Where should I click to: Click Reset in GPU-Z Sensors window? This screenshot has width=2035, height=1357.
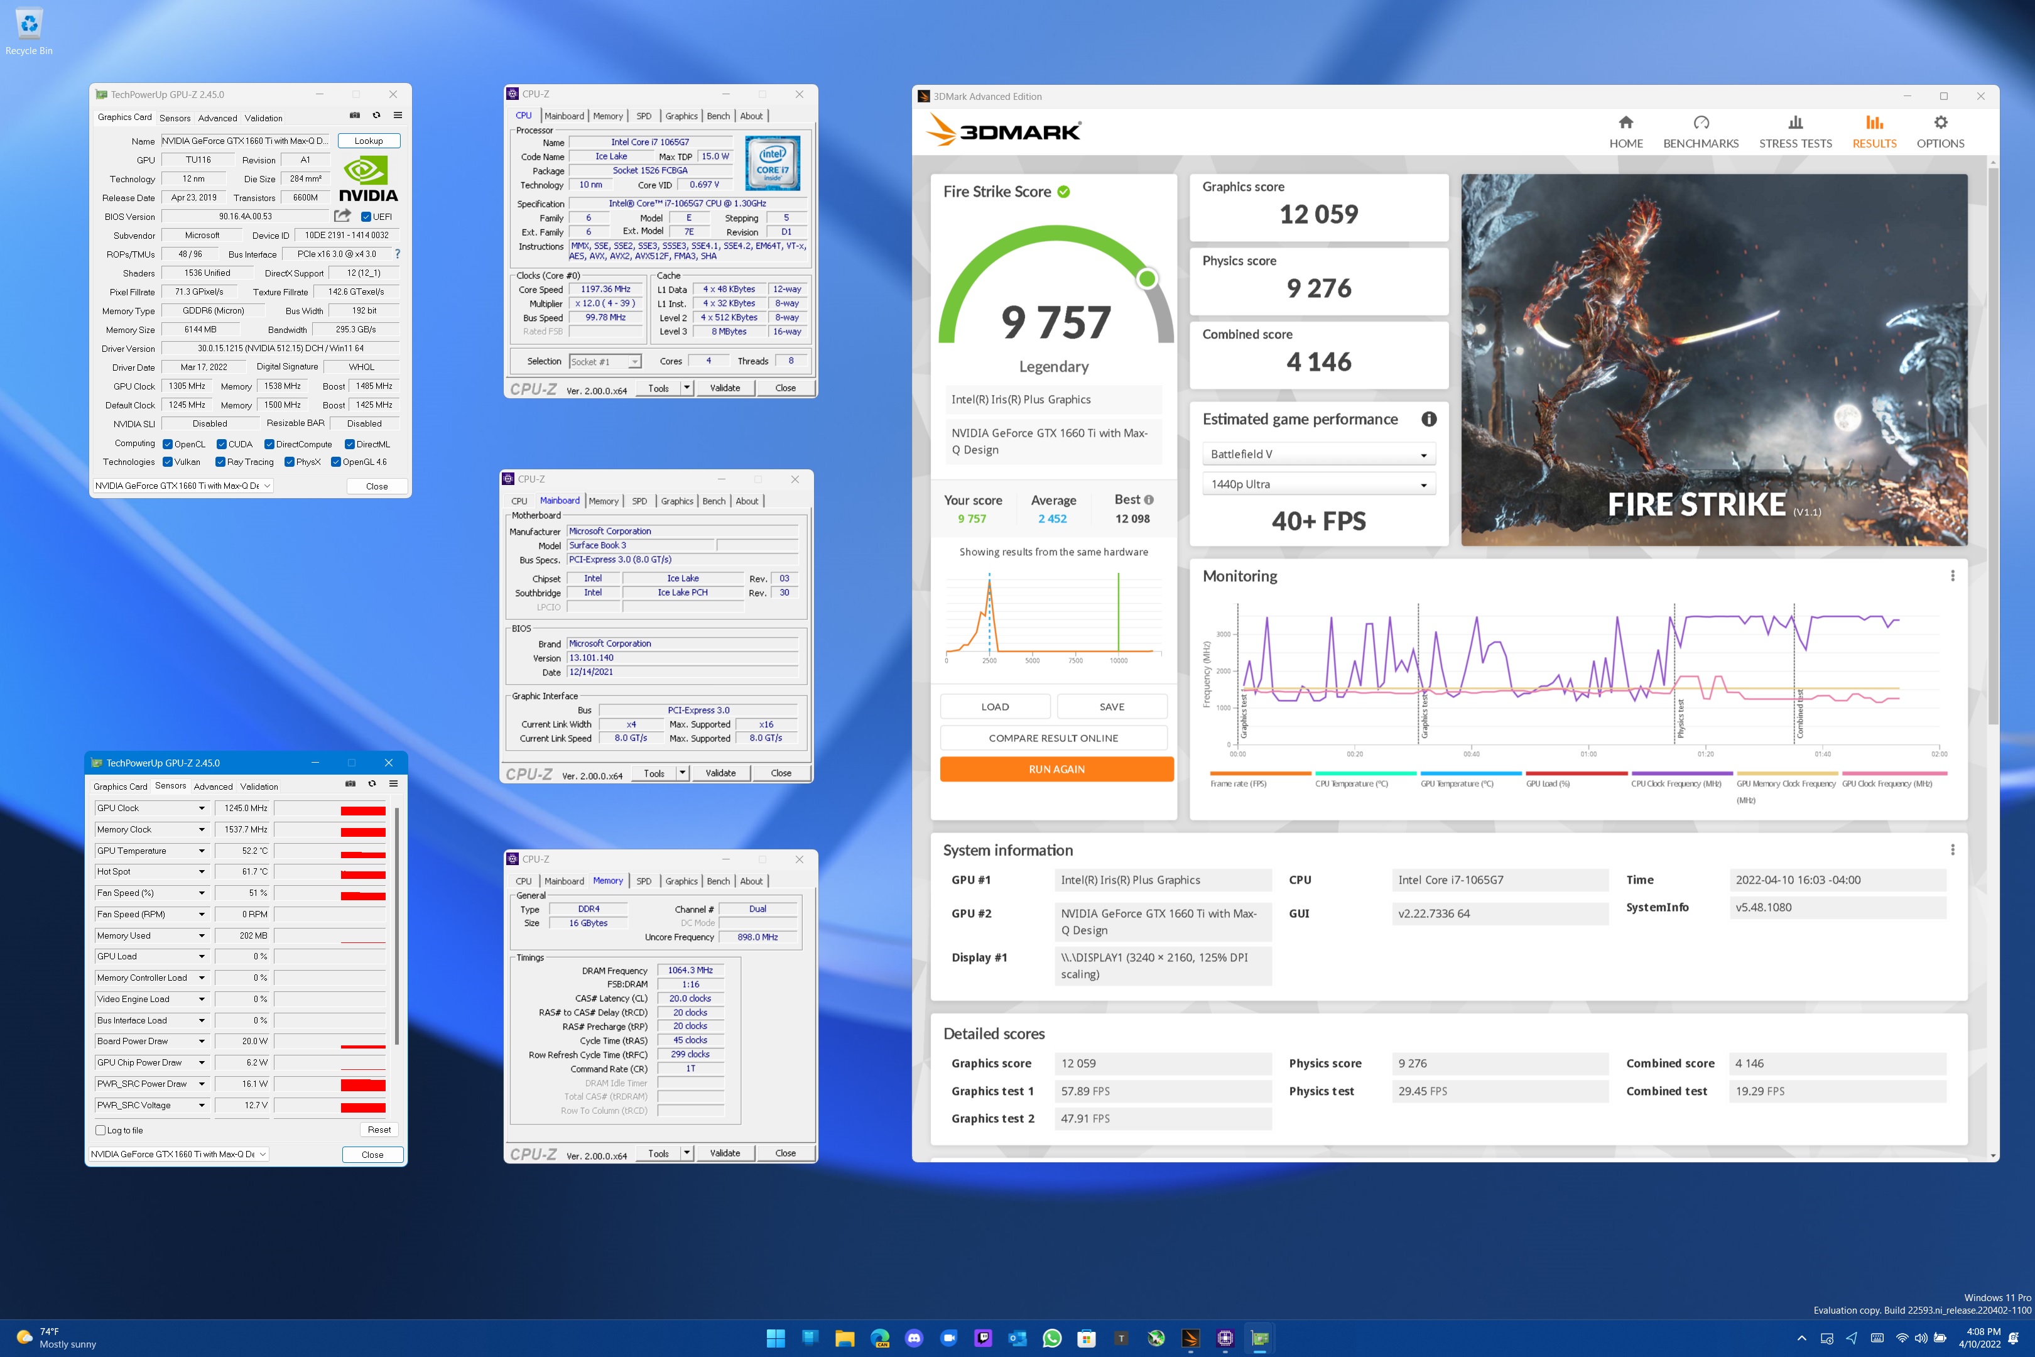(x=379, y=1130)
